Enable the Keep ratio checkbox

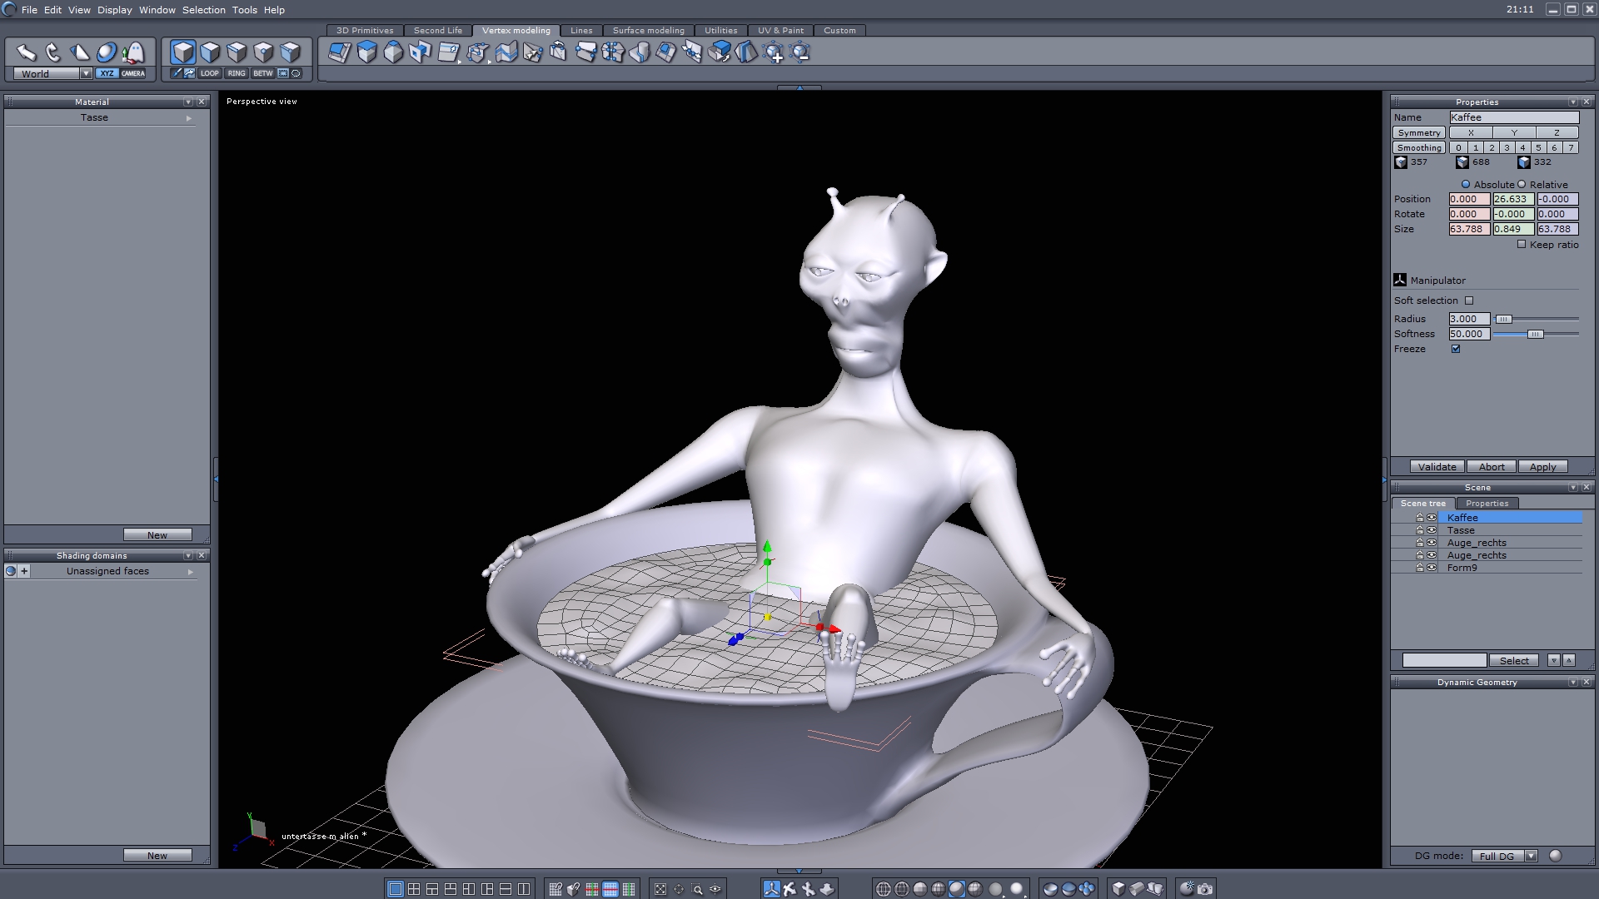pyautogui.click(x=1522, y=244)
